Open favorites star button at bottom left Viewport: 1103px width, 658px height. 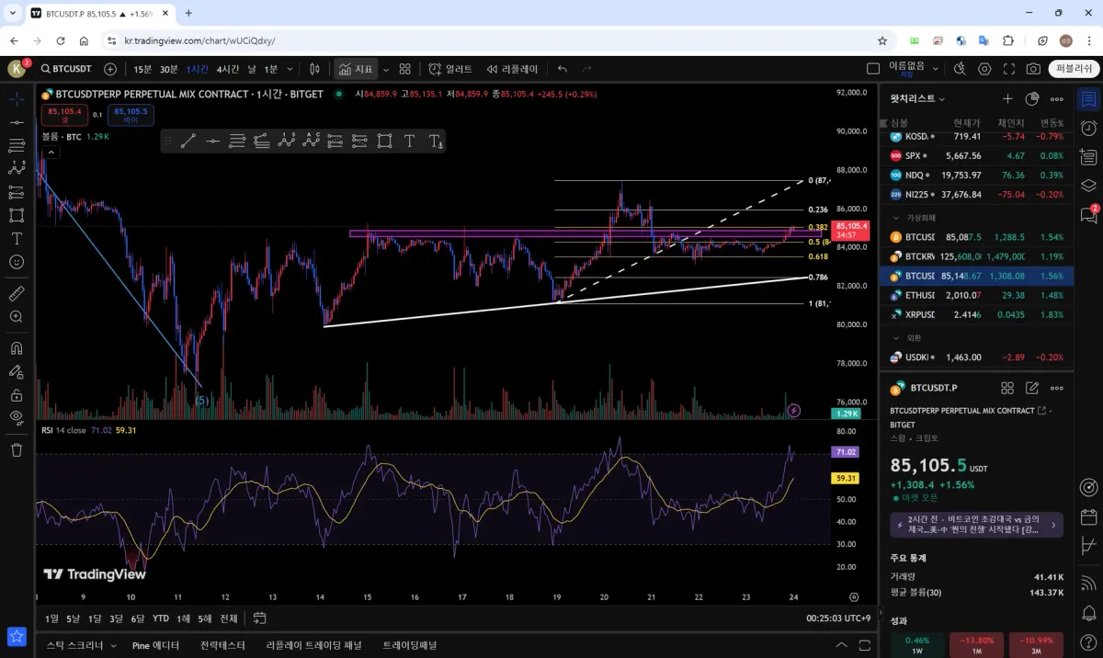click(17, 636)
